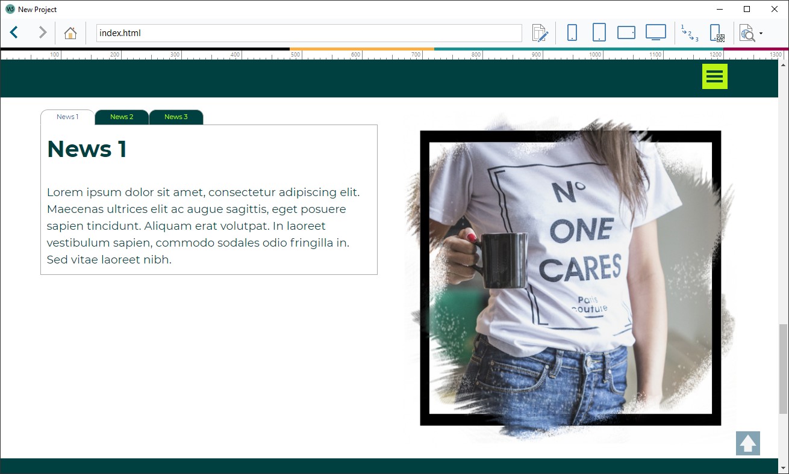789x474 pixels.
Task: Preview page in small phone portrait mode
Action: 571,32
